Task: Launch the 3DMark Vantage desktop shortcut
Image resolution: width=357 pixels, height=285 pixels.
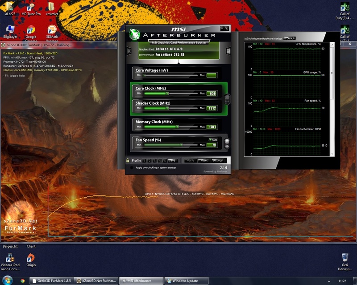Action: pos(52,33)
